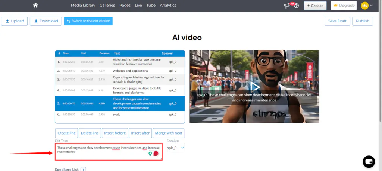Click the Text column header

pos(117,53)
